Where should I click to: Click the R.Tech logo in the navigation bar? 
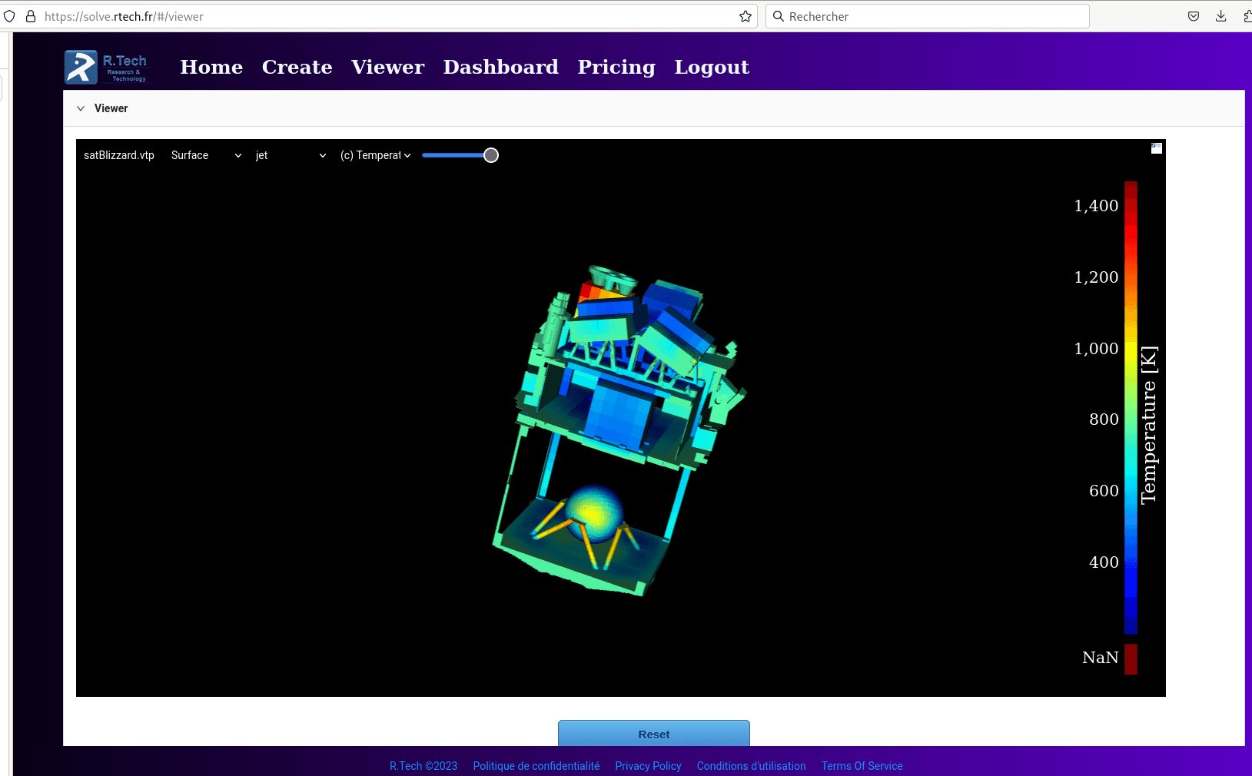pyautogui.click(x=106, y=67)
